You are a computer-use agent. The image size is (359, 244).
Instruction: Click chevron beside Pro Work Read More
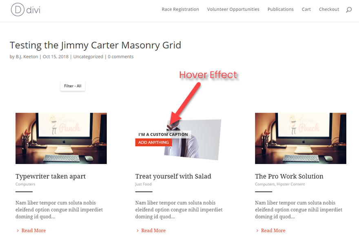click(x=257, y=231)
